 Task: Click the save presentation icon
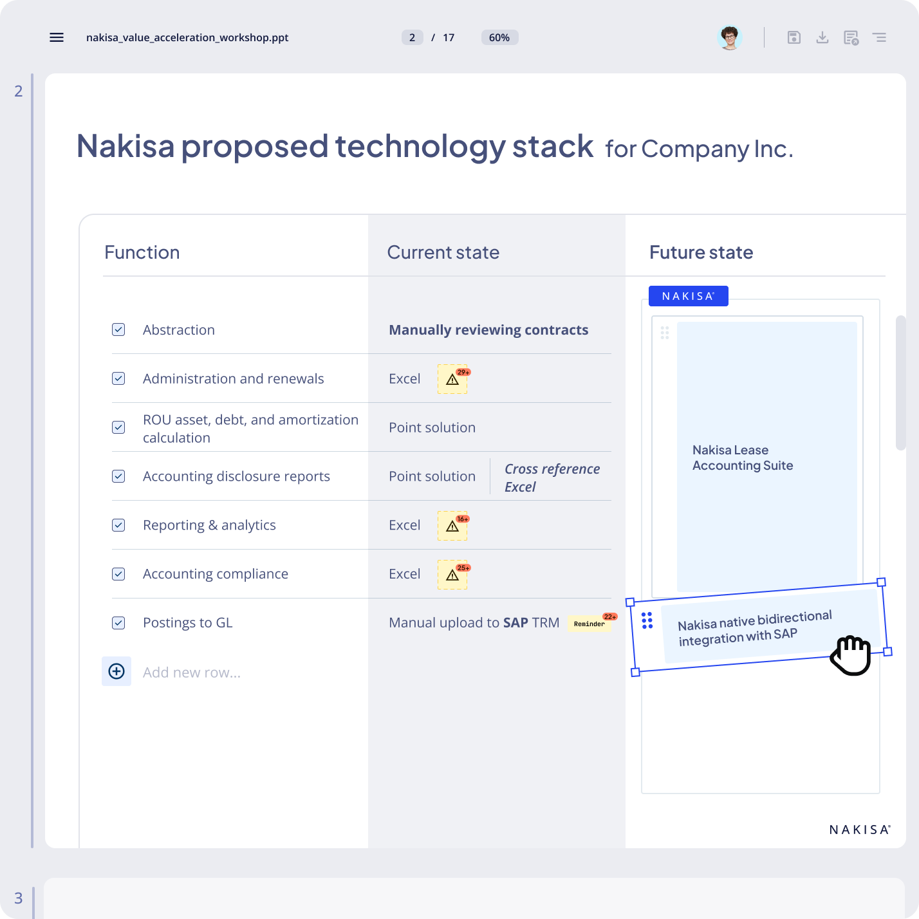[x=794, y=37]
